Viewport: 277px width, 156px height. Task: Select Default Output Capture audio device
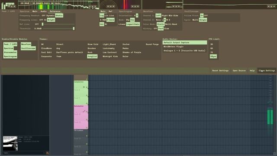(x=185, y=42)
